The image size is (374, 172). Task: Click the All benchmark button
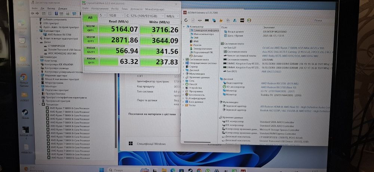90,18
